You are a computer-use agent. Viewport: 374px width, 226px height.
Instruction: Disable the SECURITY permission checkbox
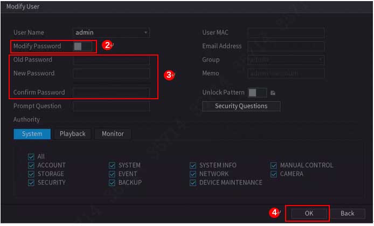[x=31, y=183]
